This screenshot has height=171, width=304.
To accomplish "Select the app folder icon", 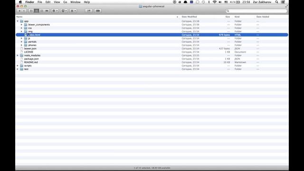I will pos(22,21).
